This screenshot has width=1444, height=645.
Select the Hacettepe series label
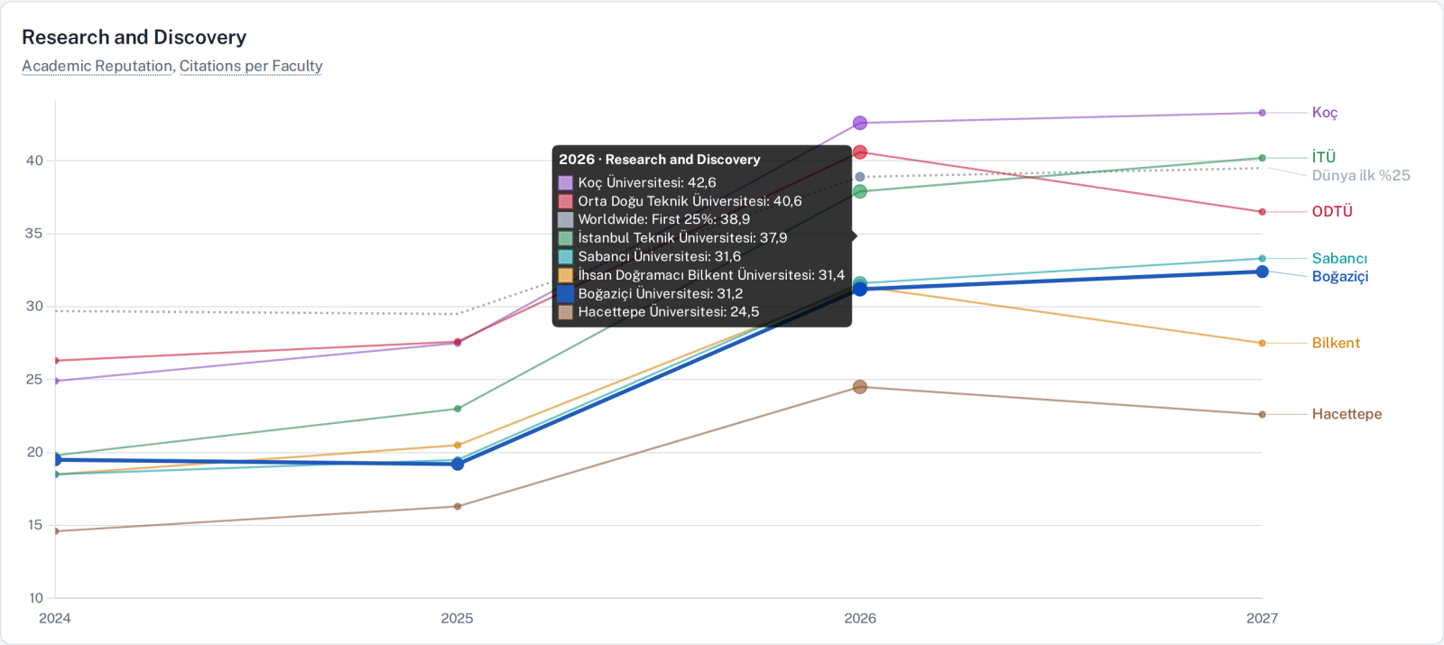tap(1347, 415)
